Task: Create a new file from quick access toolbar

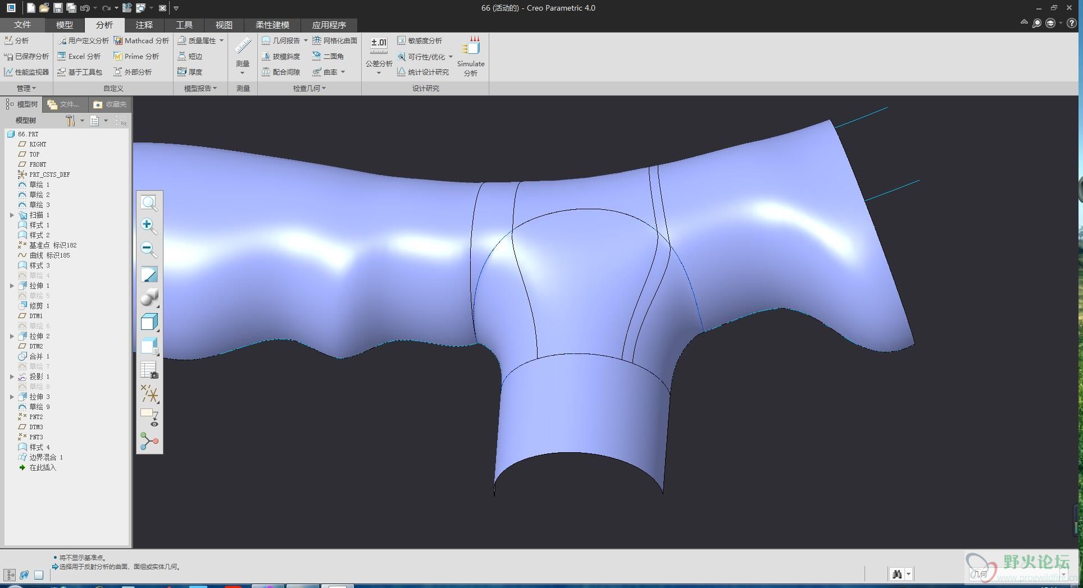Action: [x=31, y=8]
